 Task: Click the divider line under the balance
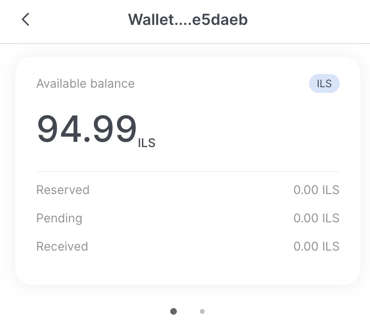point(188,171)
